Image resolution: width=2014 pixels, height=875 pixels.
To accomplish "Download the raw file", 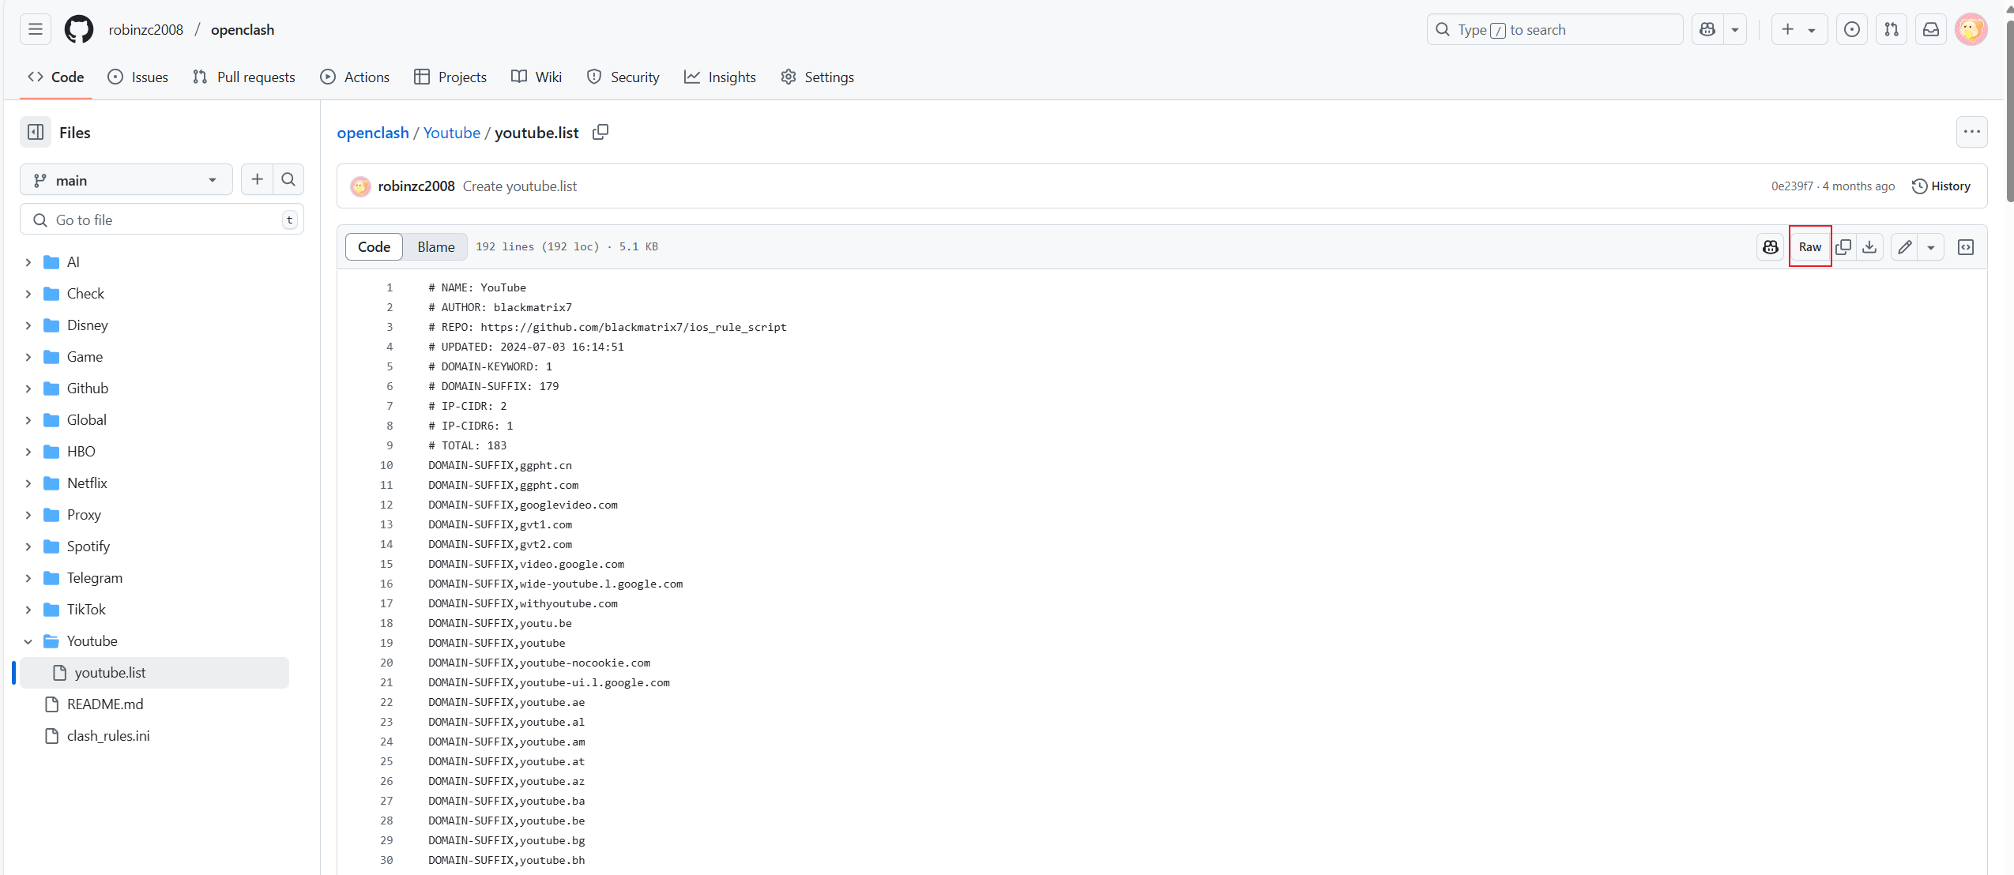I will coord(1869,247).
